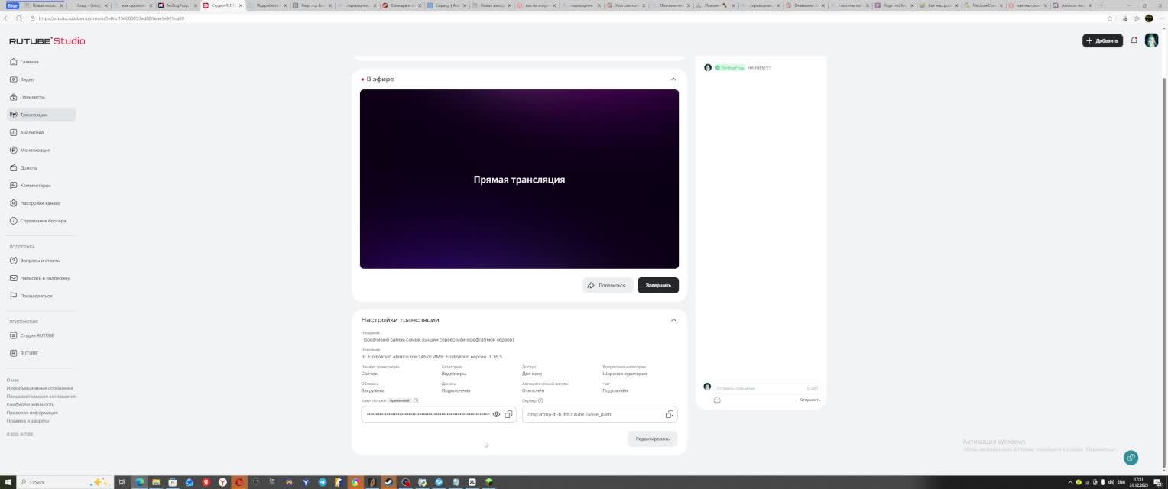Click the Прямая трансляция preview player
The image size is (1168, 489).
tap(519, 179)
